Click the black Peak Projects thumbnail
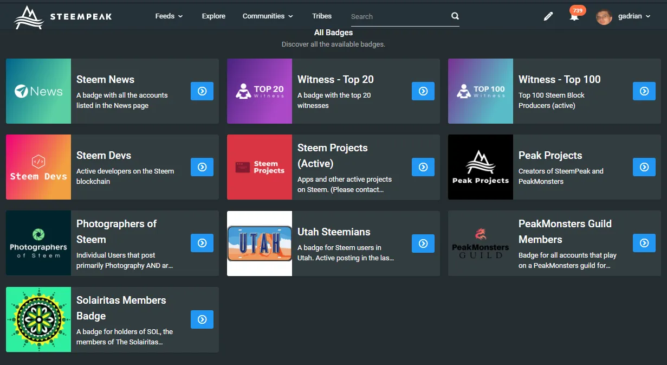Screen dimensions: 667x365 tap(481, 167)
